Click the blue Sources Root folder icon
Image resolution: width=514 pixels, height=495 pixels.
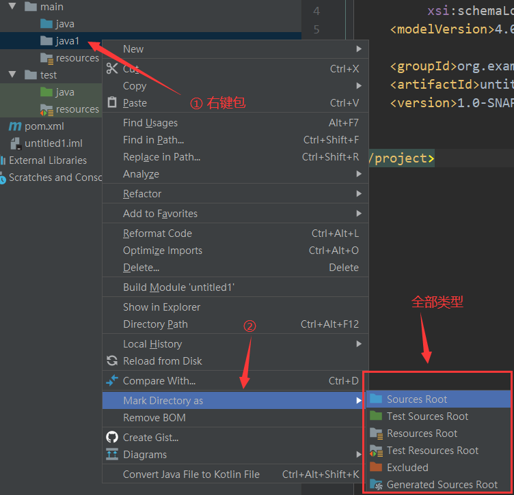click(x=376, y=399)
